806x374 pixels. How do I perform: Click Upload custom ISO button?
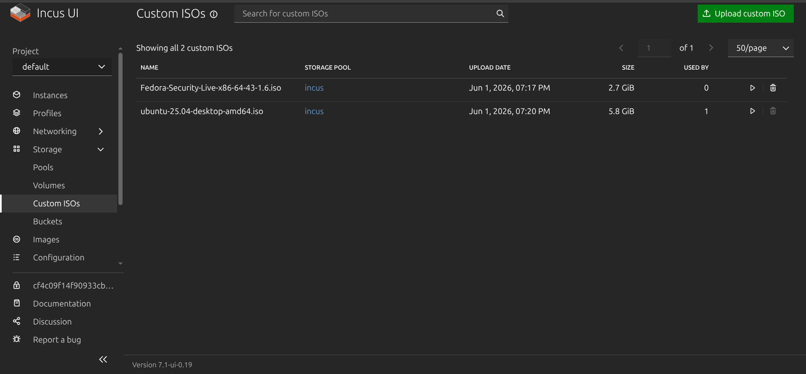pos(745,13)
